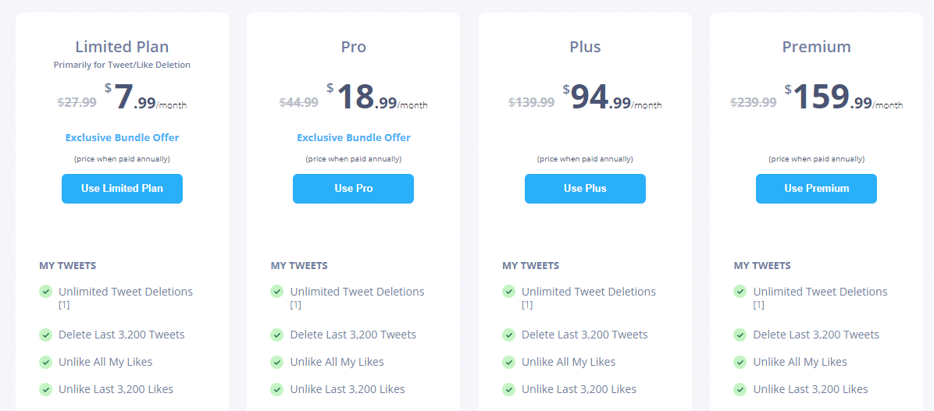Click the [1] footnote in the Premium column
This screenshot has width=934, height=411.
point(759,305)
